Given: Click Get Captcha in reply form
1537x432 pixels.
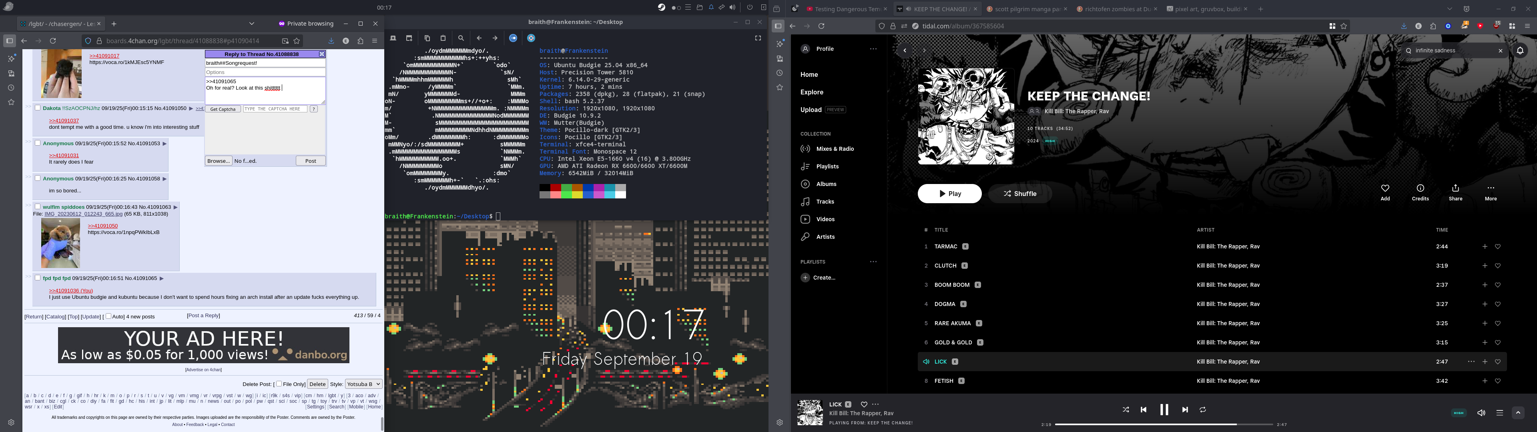Looking at the screenshot, I should (223, 109).
